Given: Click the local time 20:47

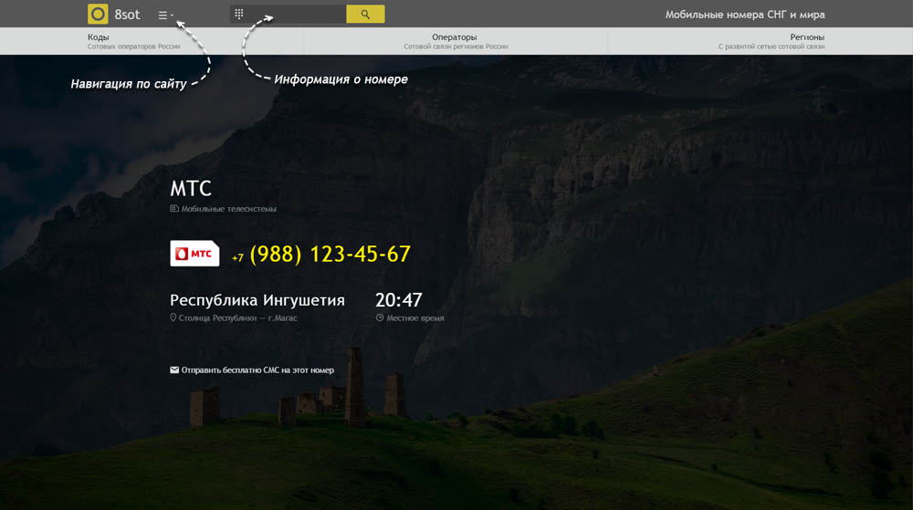Looking at the screenshot, I should 398,300.
